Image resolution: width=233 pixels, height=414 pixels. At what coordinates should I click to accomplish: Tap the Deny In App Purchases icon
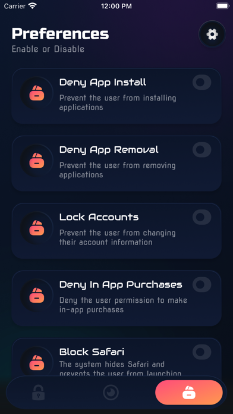point(37,296)
